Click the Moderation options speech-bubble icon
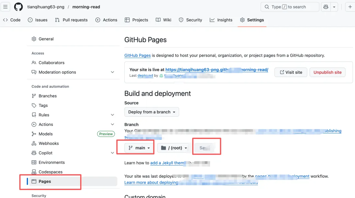Viewport: 355px width, 198px height. pyautogui.click(x=34, y=72)
